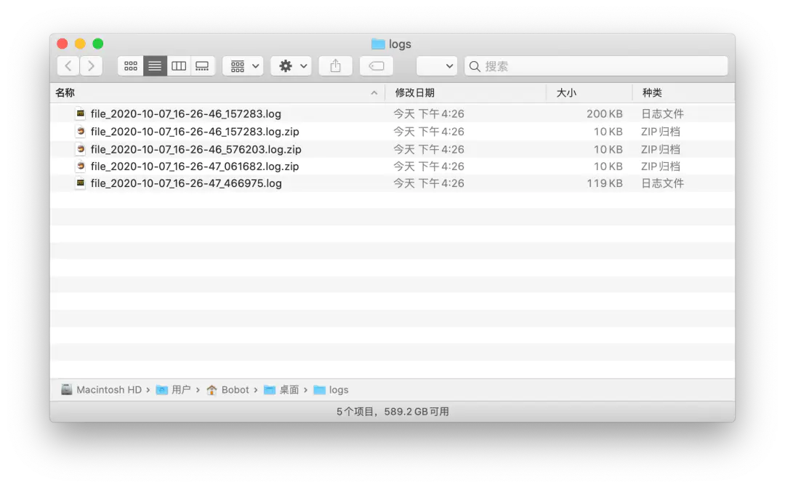
Task: Open the gear action menu
Action: [x=291, y=66]
